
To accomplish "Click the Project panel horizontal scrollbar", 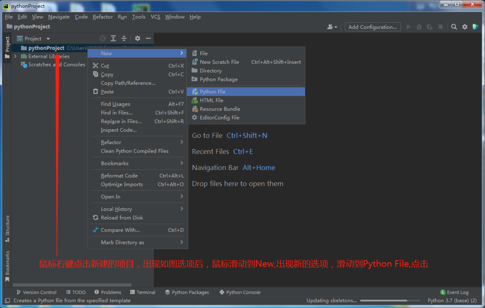I will (x=72, y=285).
